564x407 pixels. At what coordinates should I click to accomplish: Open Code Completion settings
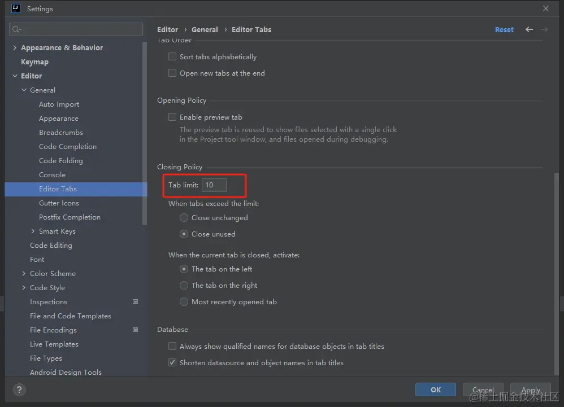tap(68, 147)
